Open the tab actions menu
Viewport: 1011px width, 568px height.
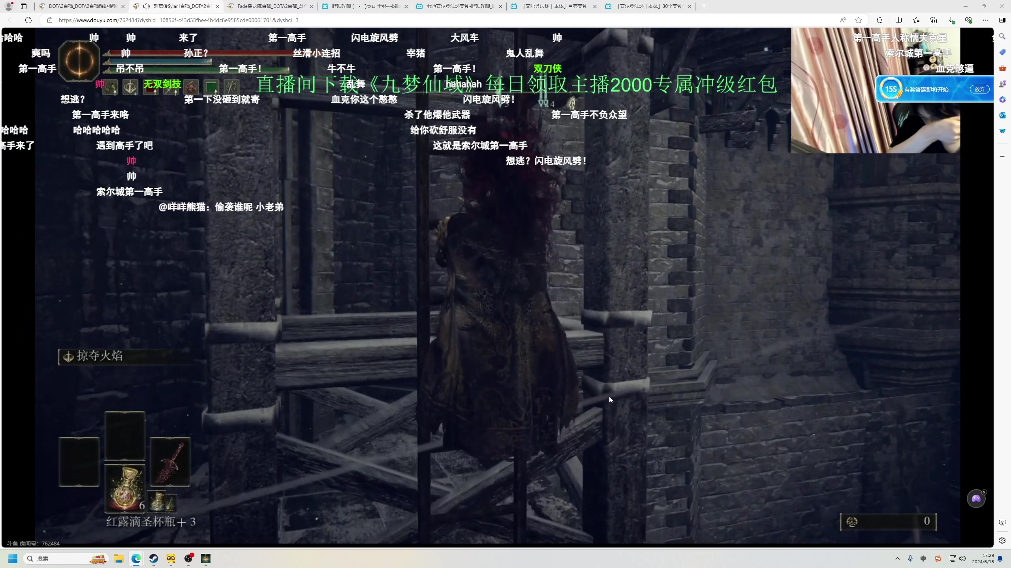point(24,6)
